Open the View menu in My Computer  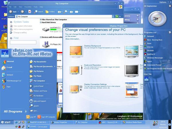click(20, 7)
